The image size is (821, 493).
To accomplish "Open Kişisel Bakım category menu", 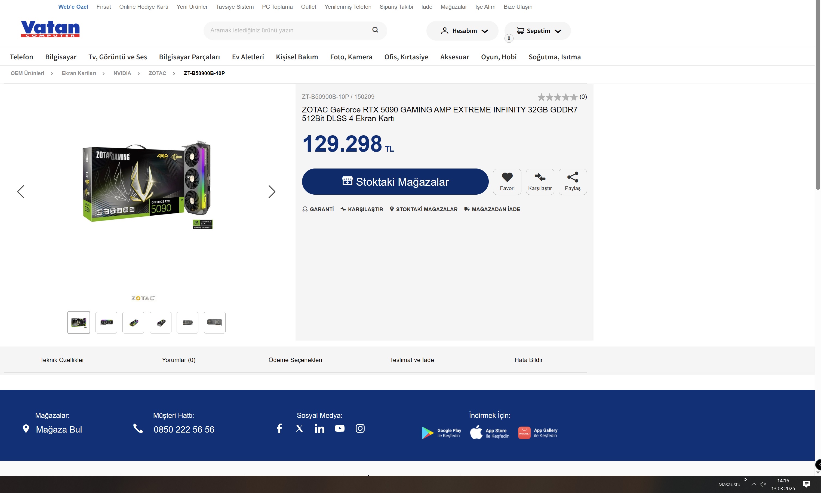I will point(297,57).
